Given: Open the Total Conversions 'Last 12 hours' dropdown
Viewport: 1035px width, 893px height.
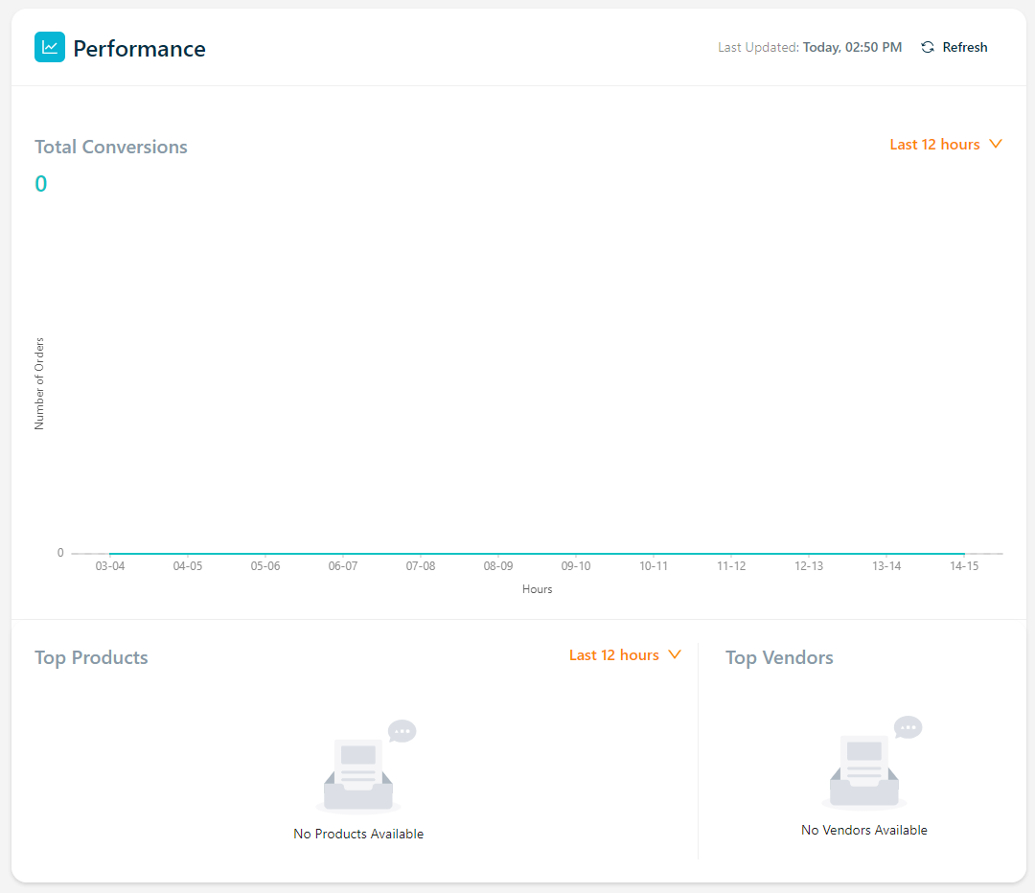Looking at the screenshot, I should (x=934, y=145).
